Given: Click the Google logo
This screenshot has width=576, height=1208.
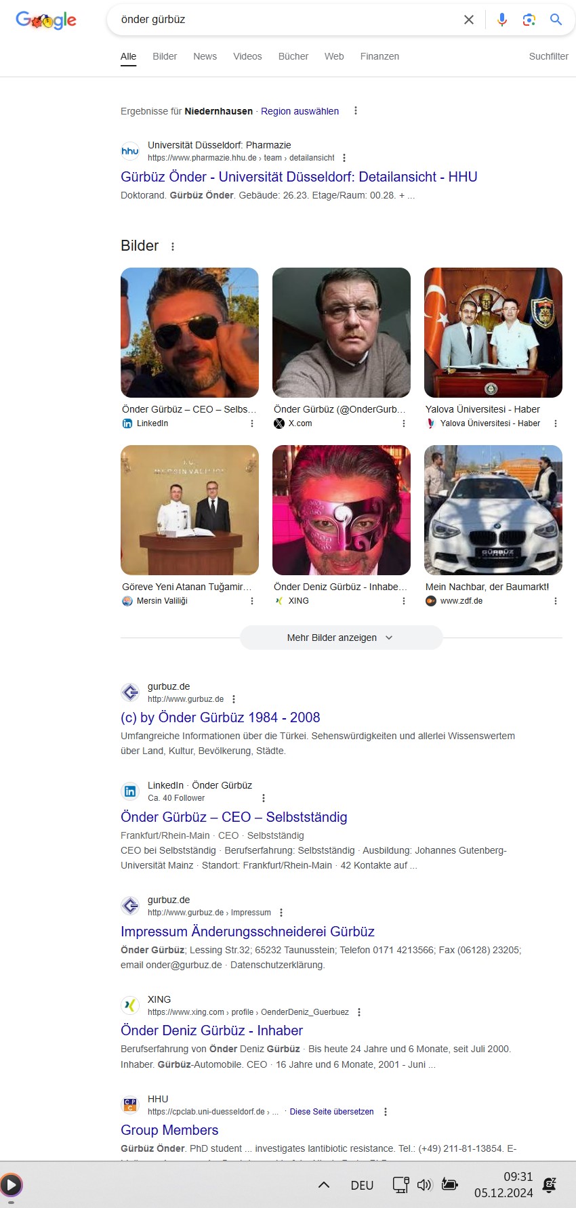Looking at the screenshot, I should click(x=46, y=20).
